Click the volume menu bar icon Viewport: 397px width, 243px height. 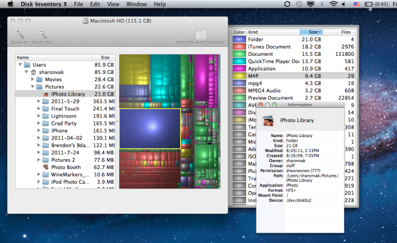(x=344, y=4)
